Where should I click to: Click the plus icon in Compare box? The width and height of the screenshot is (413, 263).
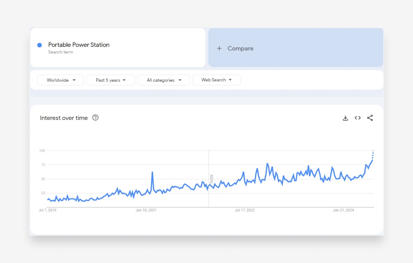click(x=219, y=49)
